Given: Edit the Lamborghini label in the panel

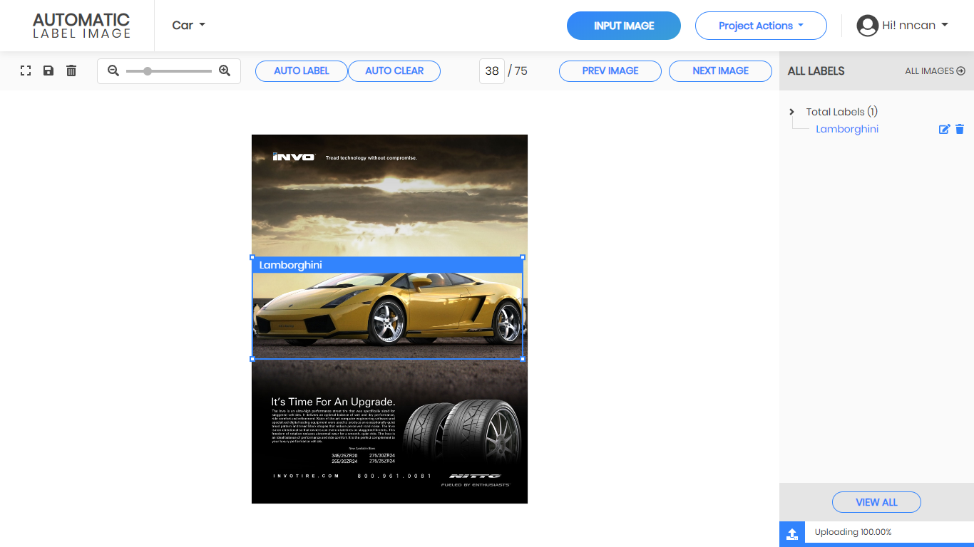Looking at the screenshot, I should pyautogui.click(x=945, y=129).
